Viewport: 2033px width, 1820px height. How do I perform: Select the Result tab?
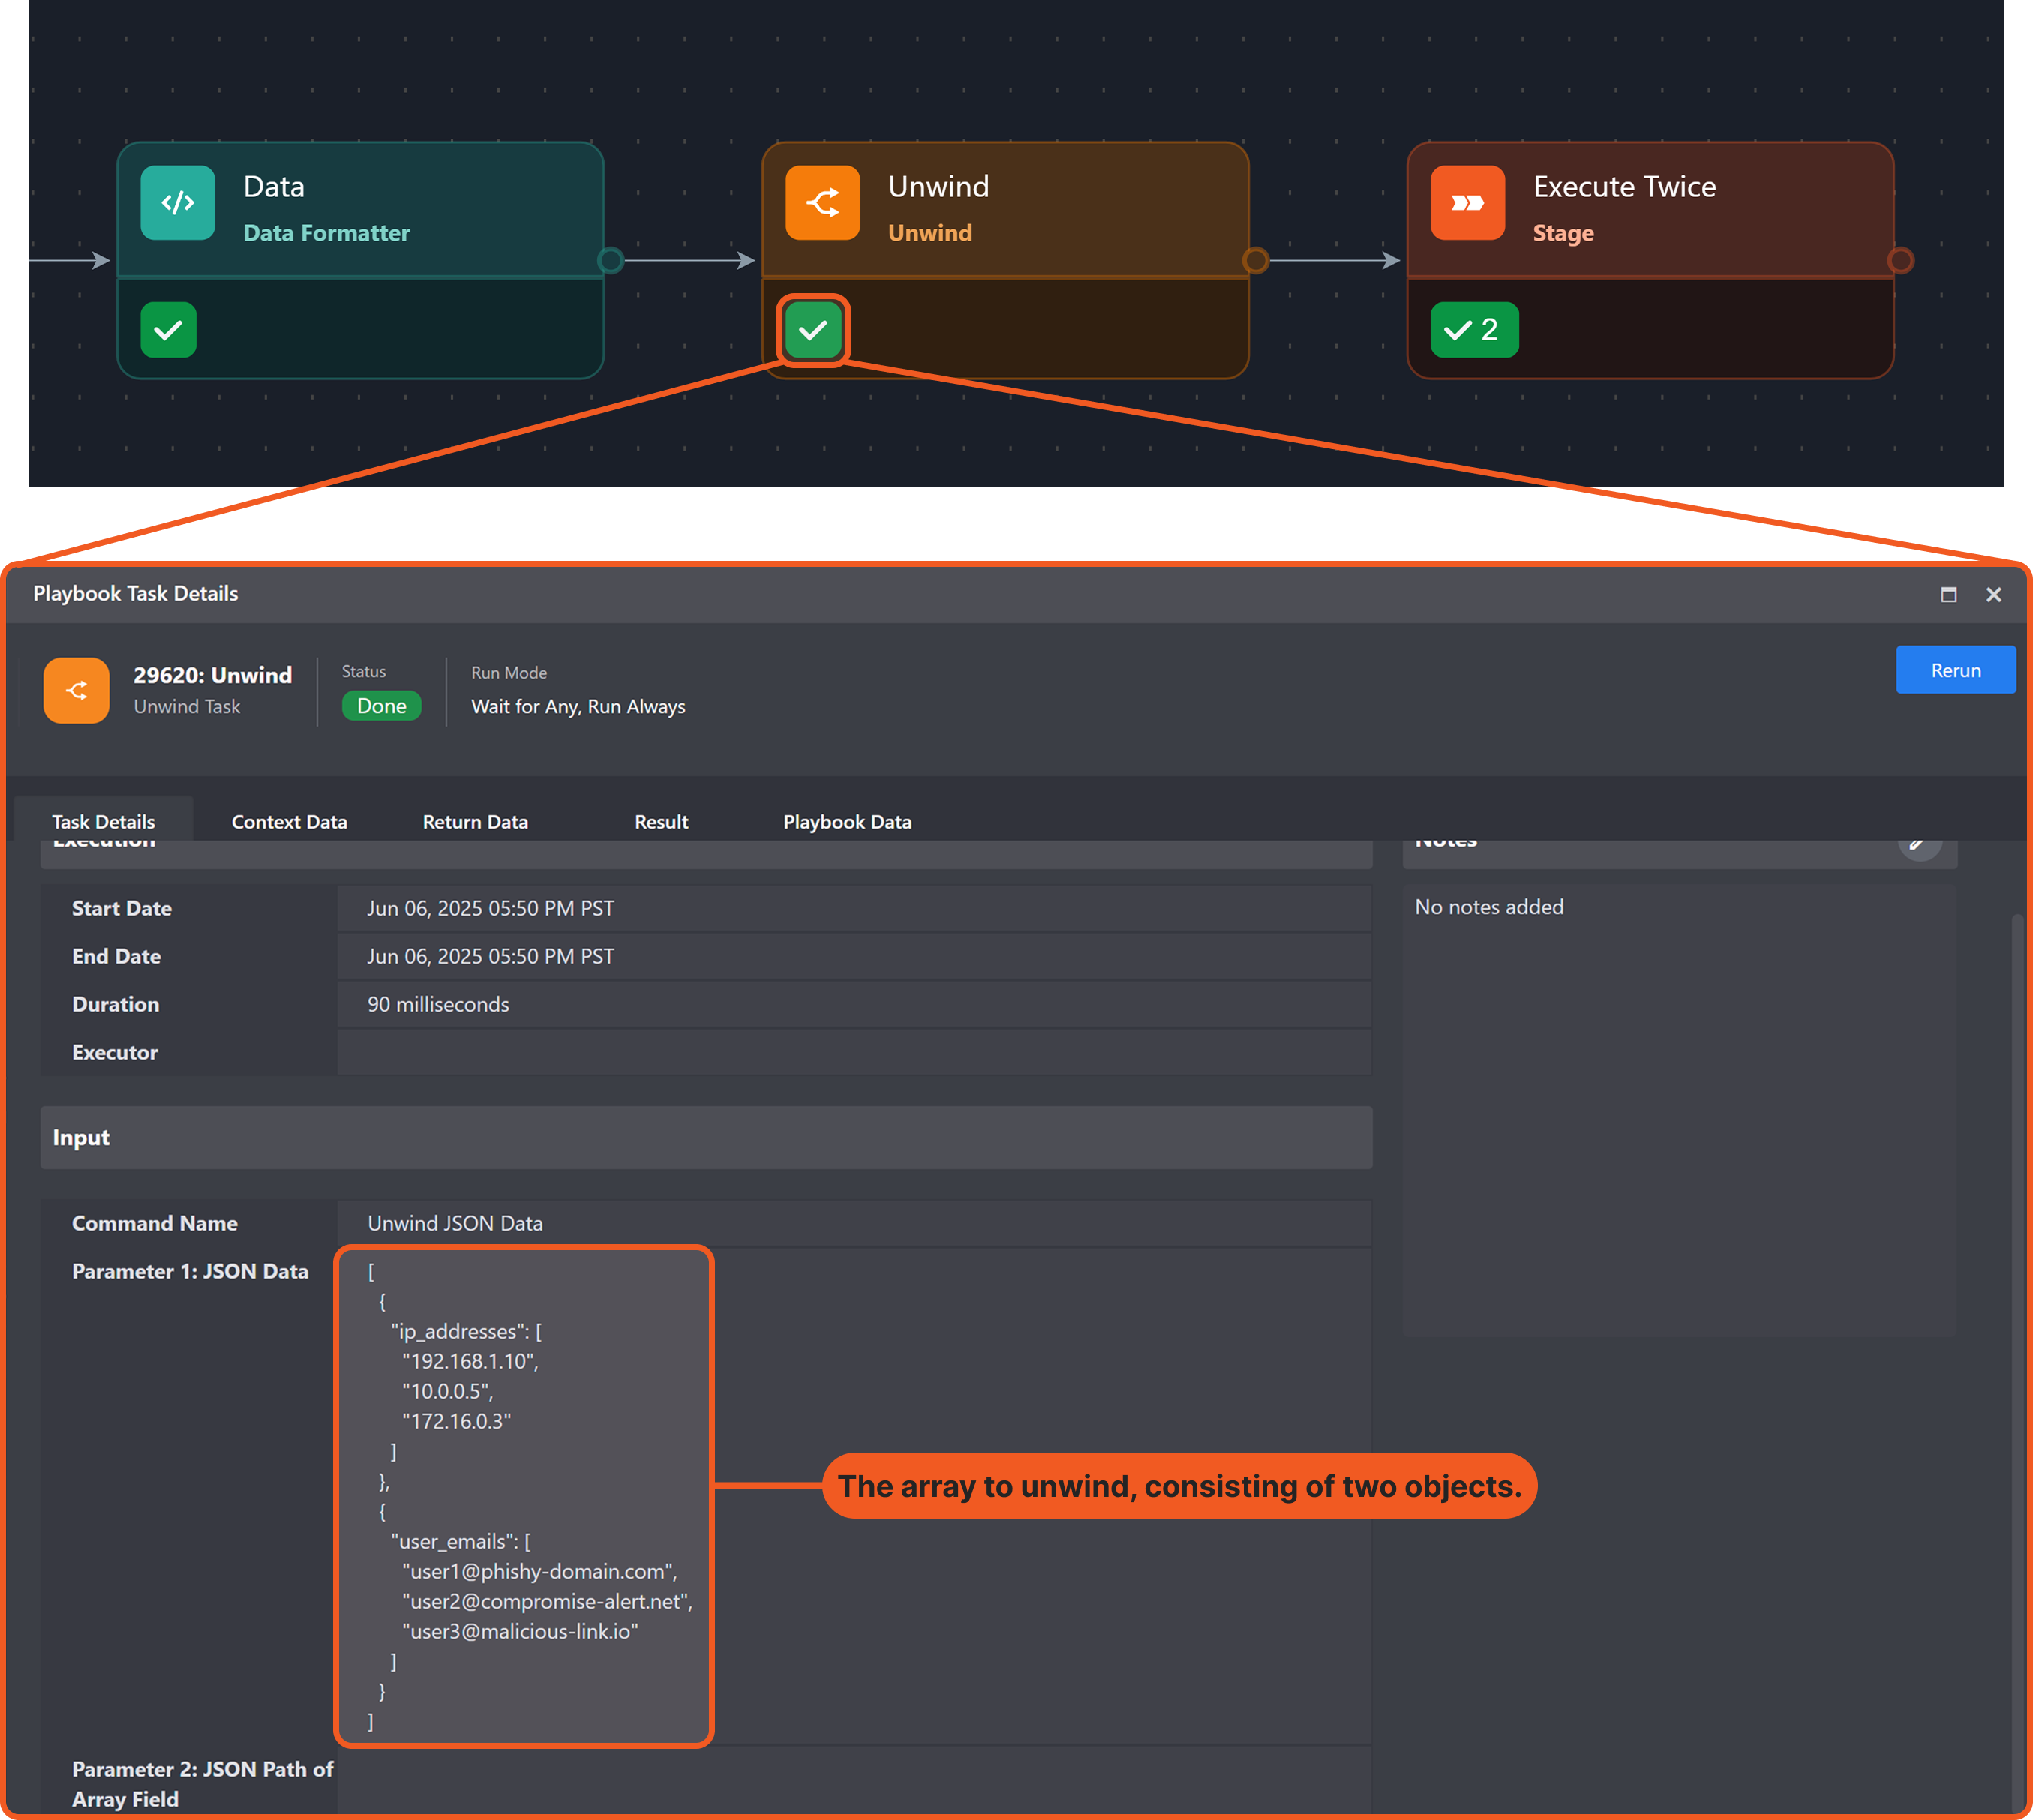pos(662,822)
